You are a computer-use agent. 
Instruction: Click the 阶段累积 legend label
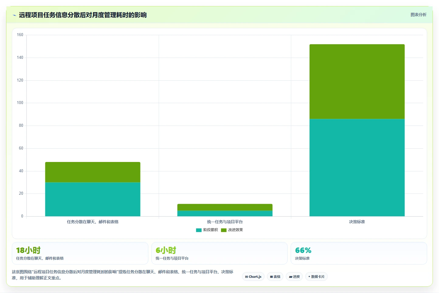tap(211, 230)
